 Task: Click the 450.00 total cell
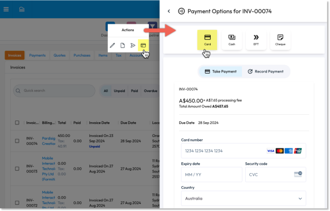point(64,136)
